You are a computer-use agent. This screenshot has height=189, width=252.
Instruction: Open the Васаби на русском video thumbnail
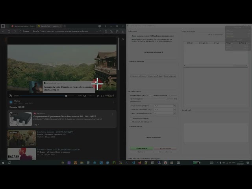coord(22,138)
